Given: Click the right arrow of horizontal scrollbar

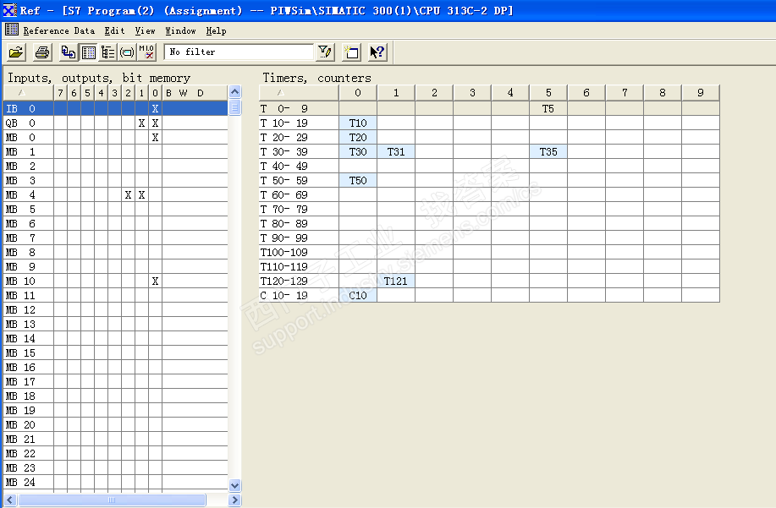Looking at the screenshot, I should click(x=235, y=500).
